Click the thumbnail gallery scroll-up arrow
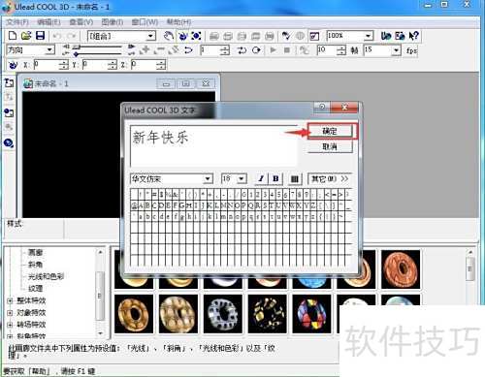Screen dimensions: 485x377 tap(470, 252)
